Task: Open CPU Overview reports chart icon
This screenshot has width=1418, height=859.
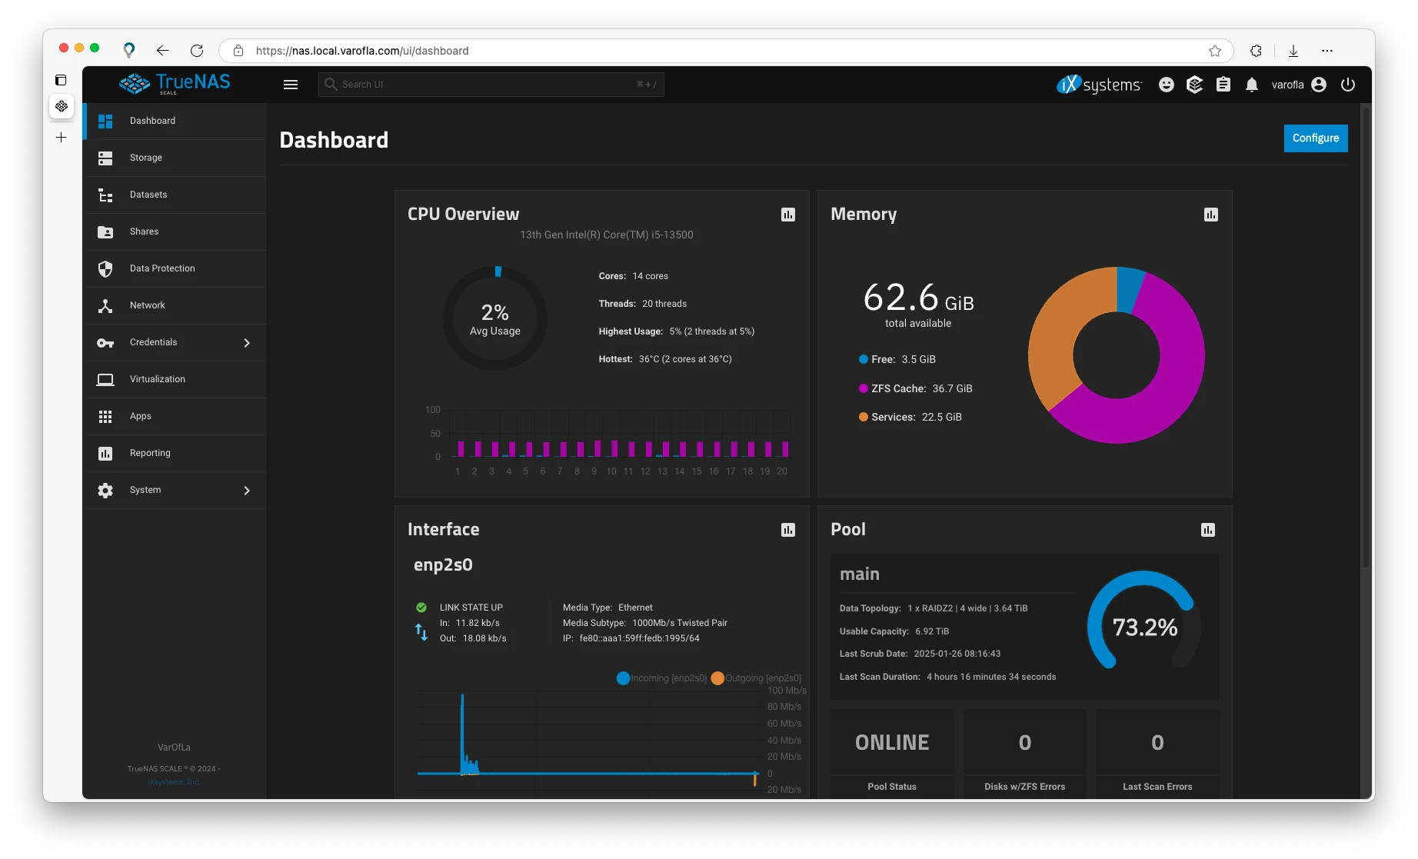Action: 787,215
